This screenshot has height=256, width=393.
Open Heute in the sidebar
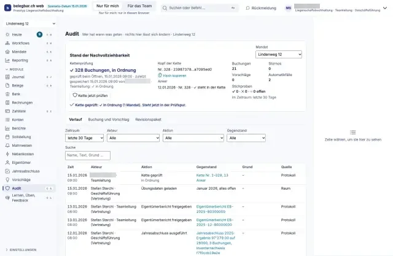[x=29, y=34]
